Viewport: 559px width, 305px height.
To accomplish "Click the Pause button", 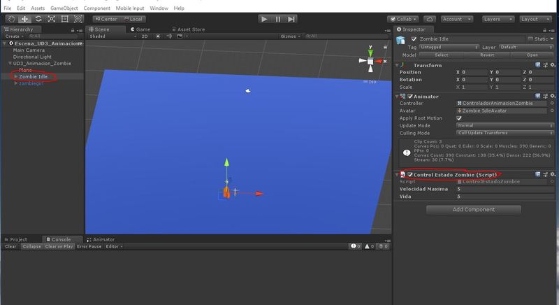I will coord(277,19).
